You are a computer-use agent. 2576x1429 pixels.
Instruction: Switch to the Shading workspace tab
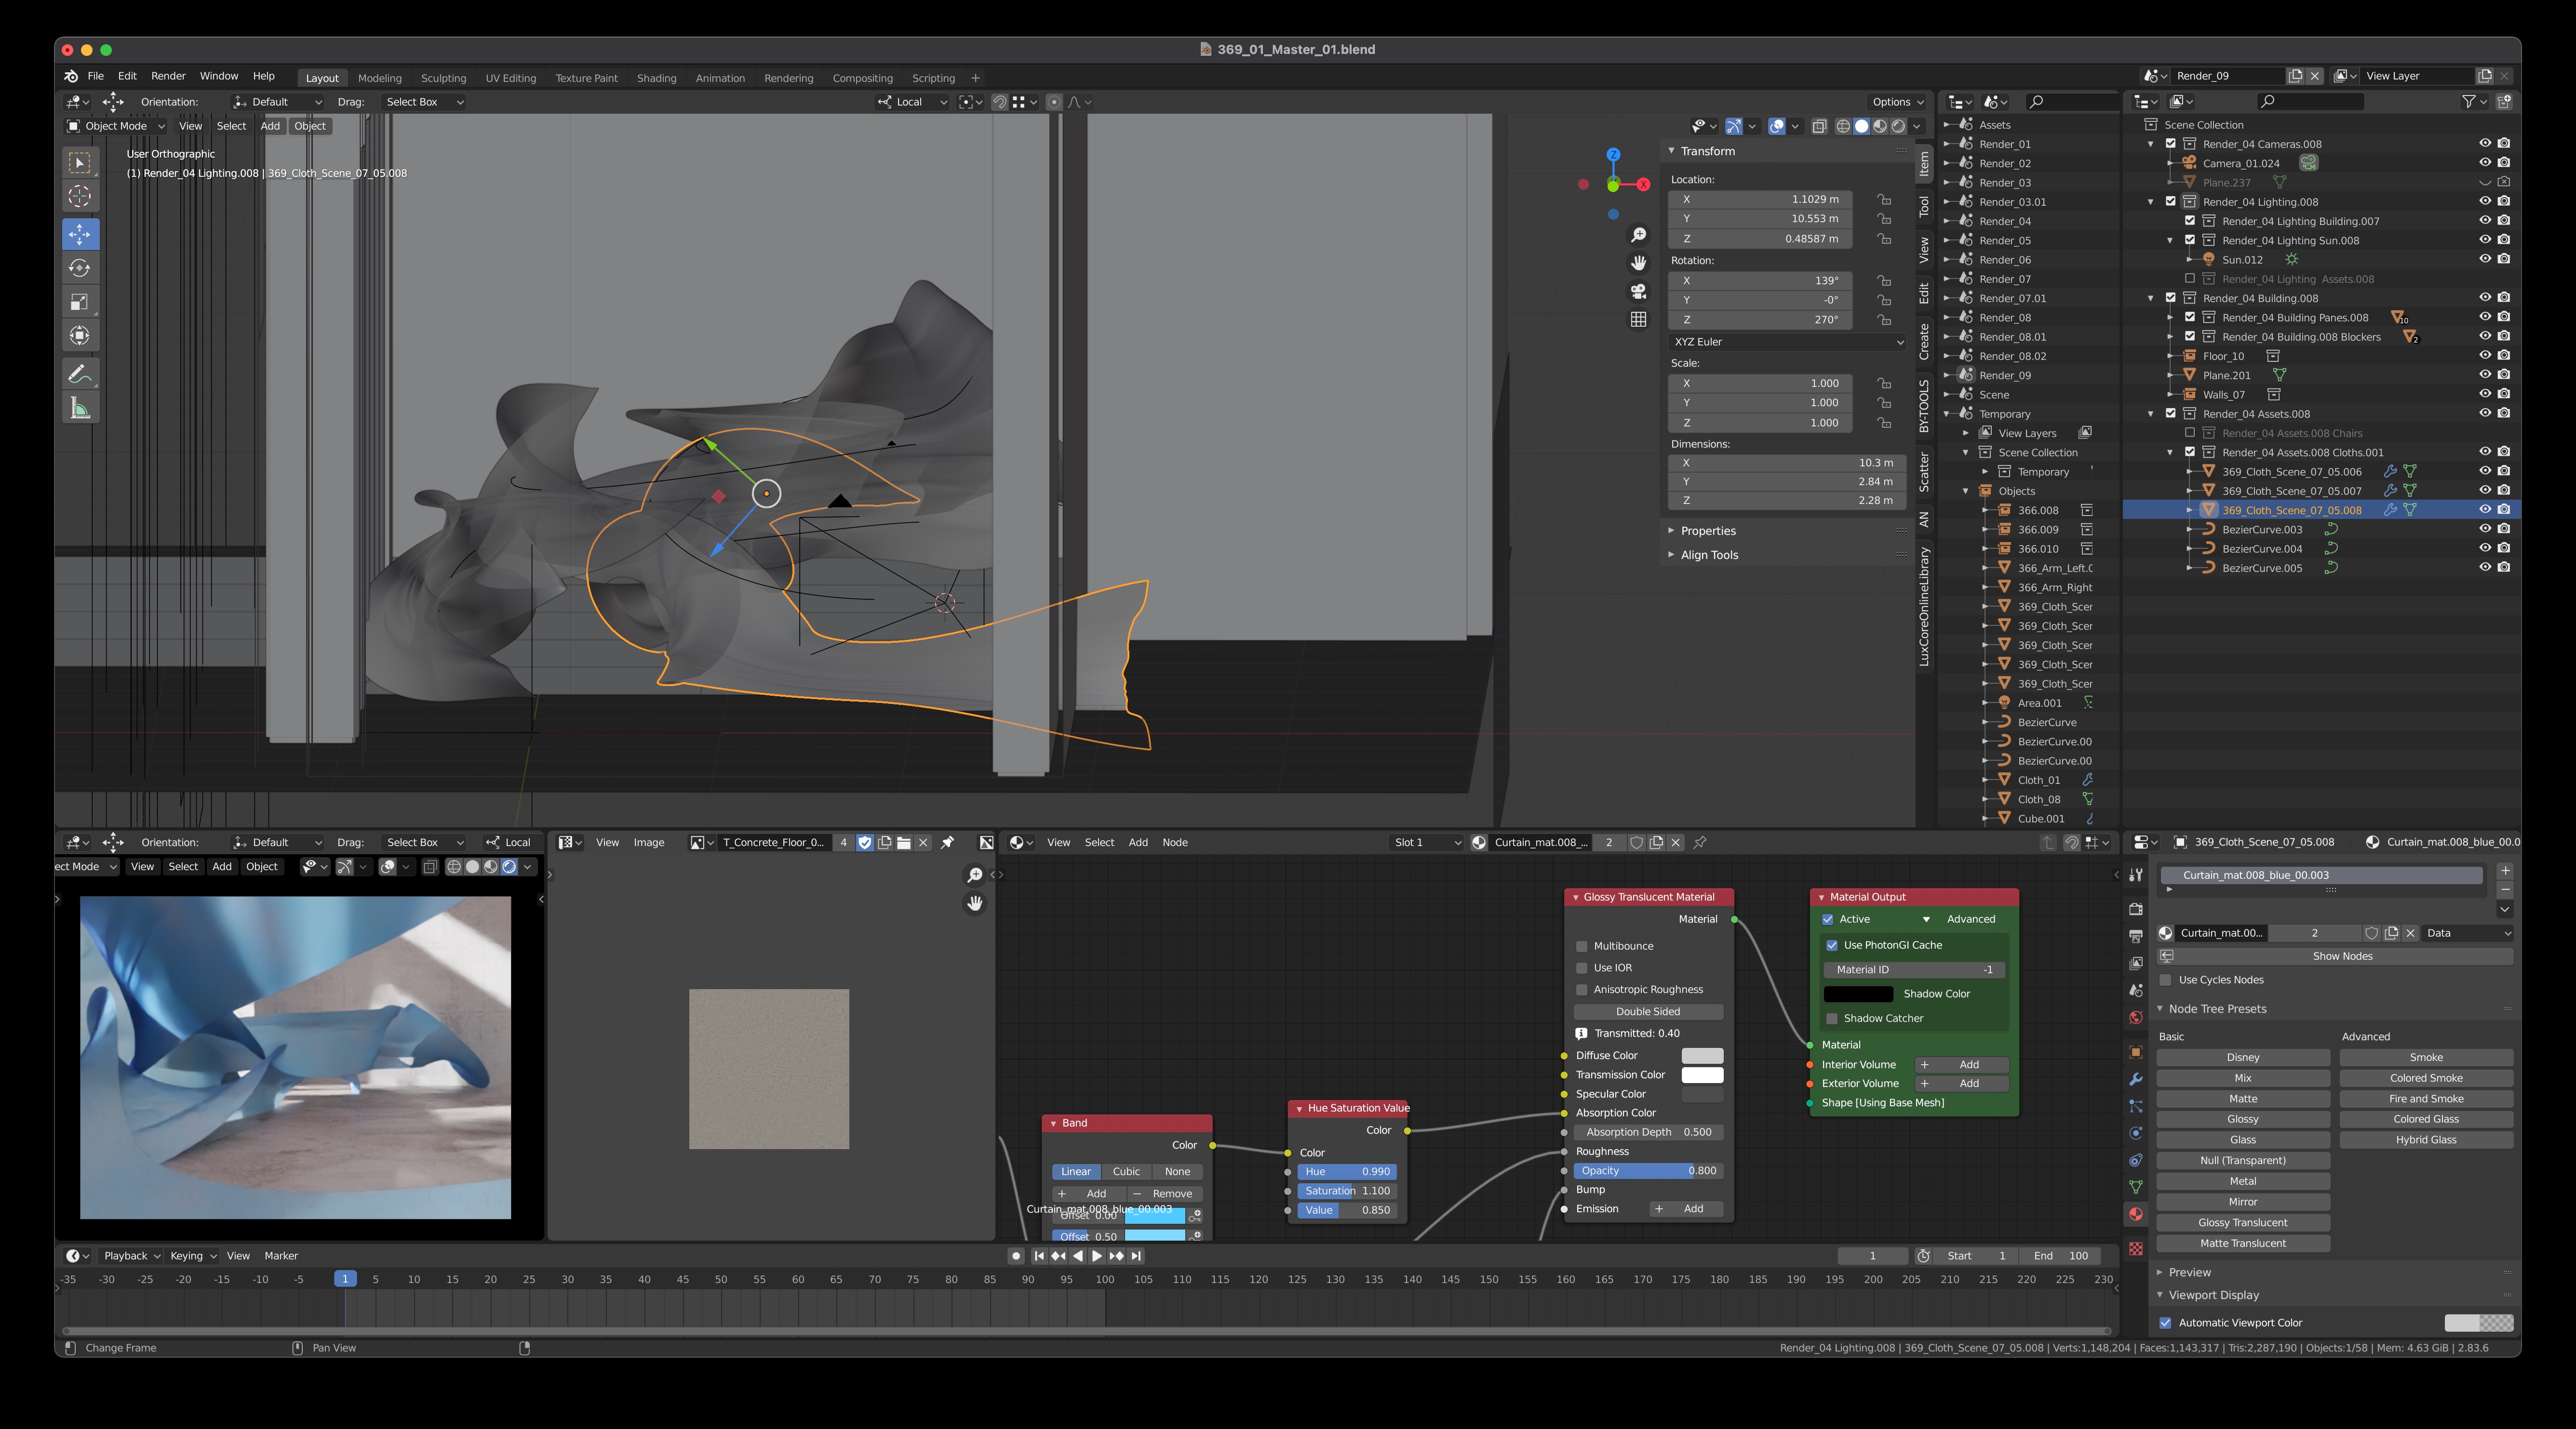(x=656, y=78)
